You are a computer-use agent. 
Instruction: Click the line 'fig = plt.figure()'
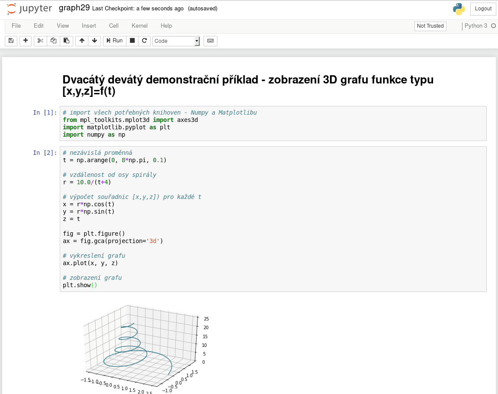tap(94, 234)
